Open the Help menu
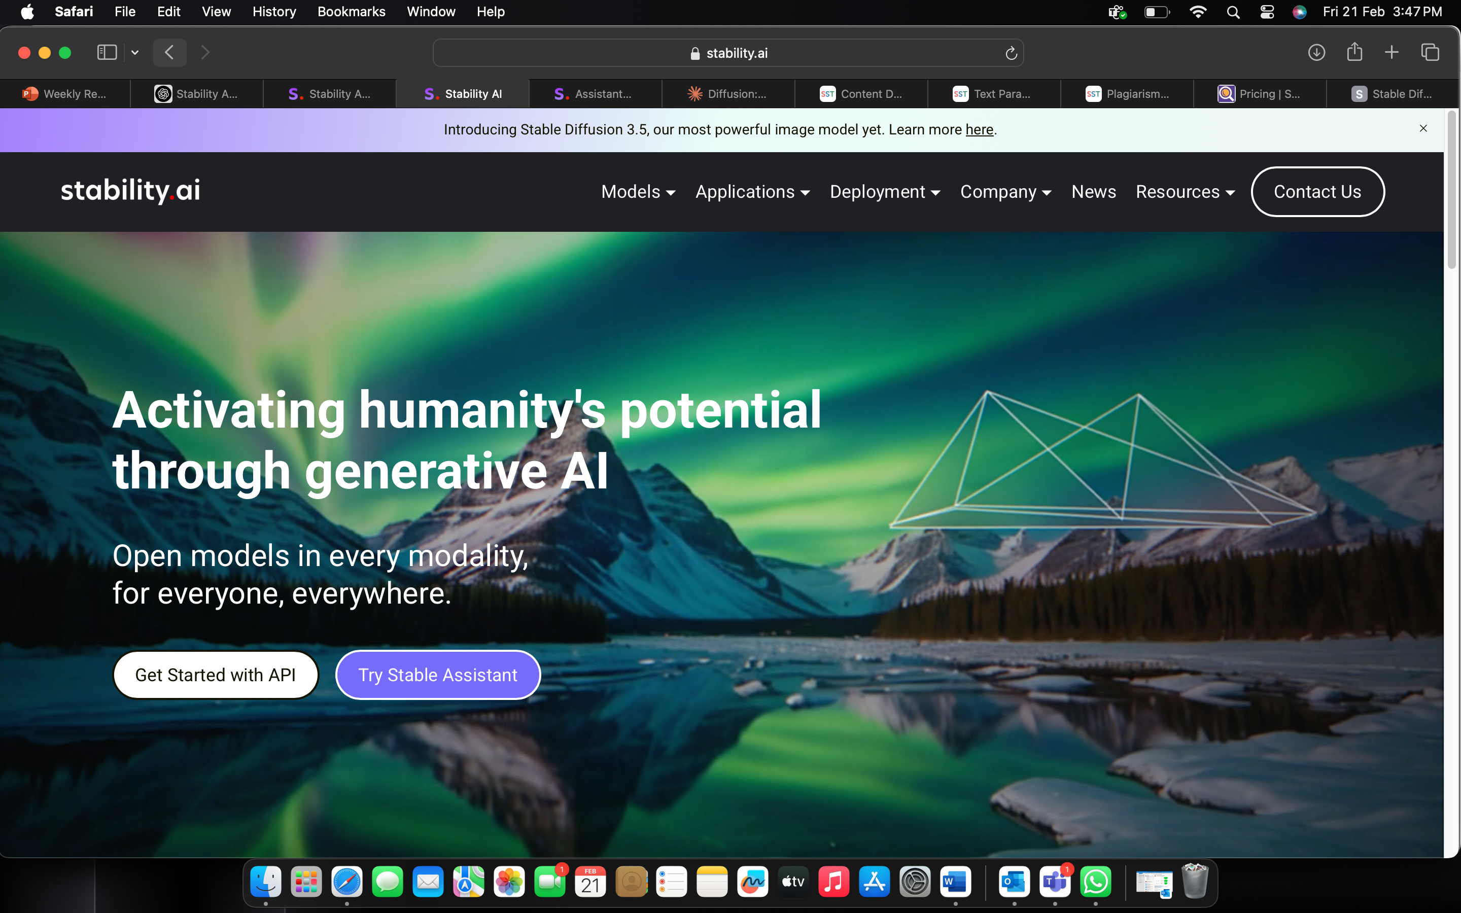This screenshot has height=913, width=1461. (490, 12)
